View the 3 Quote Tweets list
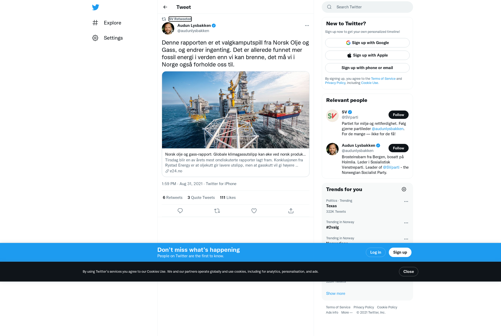 point(201,198)
